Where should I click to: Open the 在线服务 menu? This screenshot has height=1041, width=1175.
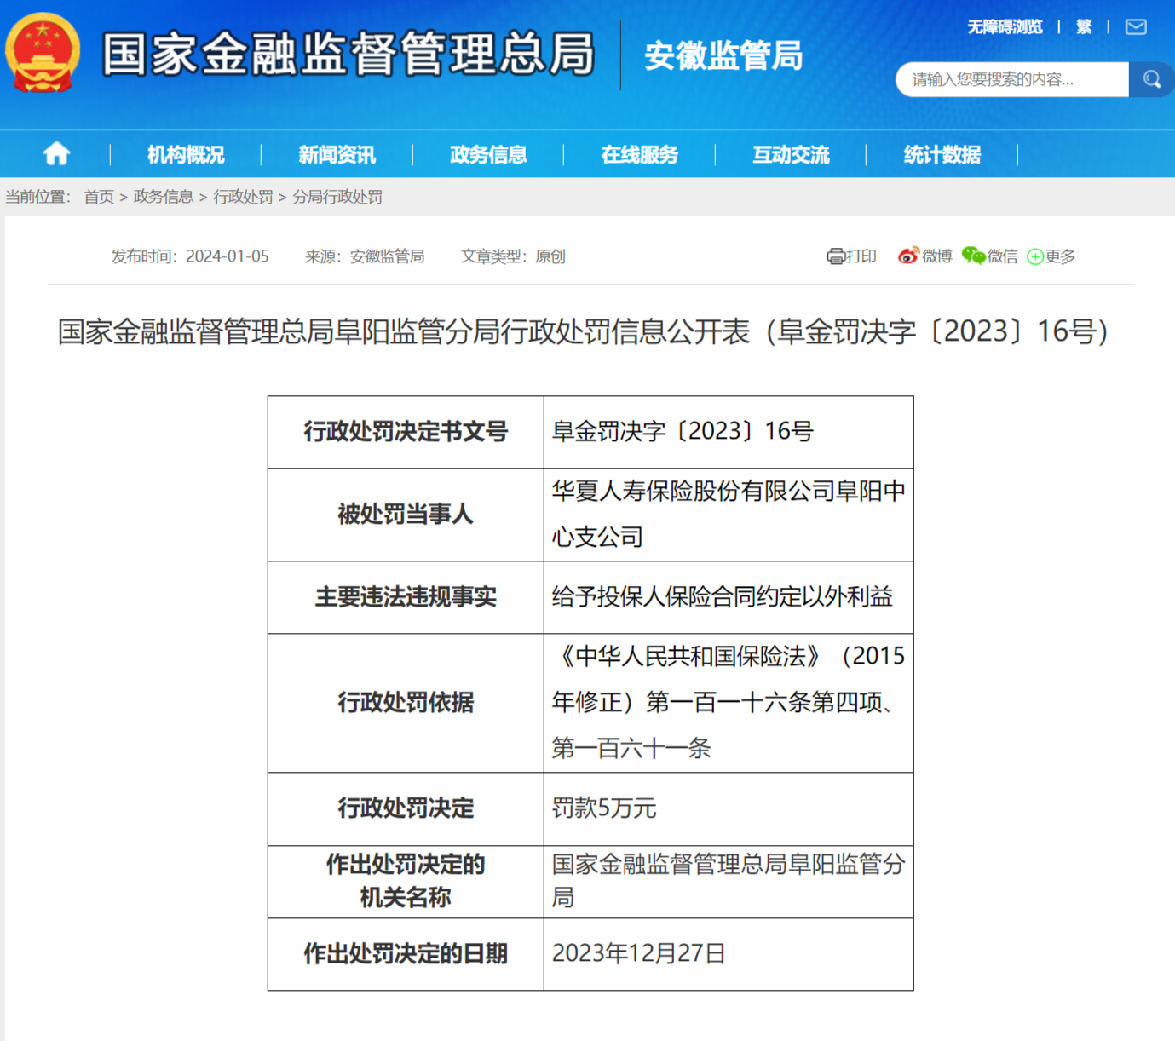(x=638, y=154)
